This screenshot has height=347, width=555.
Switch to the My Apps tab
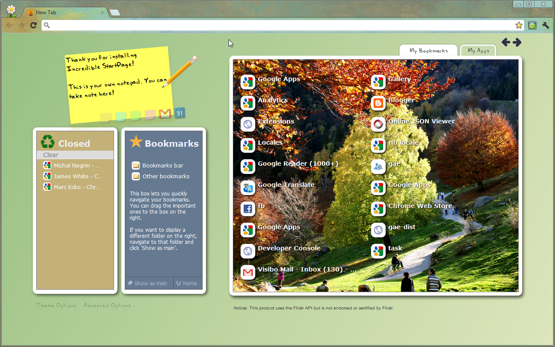pyautogui.click(x=478, y=50)
